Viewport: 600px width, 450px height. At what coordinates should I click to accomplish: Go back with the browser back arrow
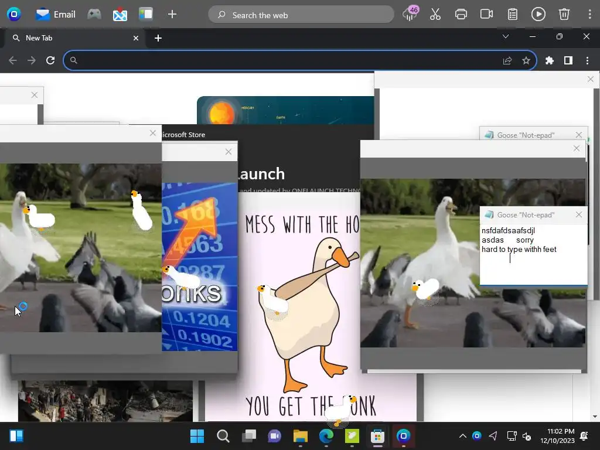(13, 60)
